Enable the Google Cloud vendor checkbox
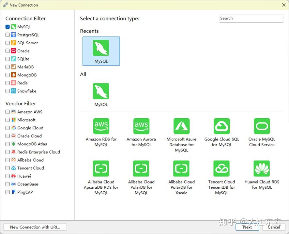Viewport: 289px width, 234px height. (x=8, y=128)
